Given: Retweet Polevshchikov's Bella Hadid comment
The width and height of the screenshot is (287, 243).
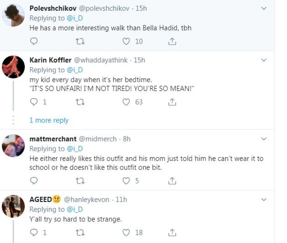Looking at the screenshot, I should [80, 41].
